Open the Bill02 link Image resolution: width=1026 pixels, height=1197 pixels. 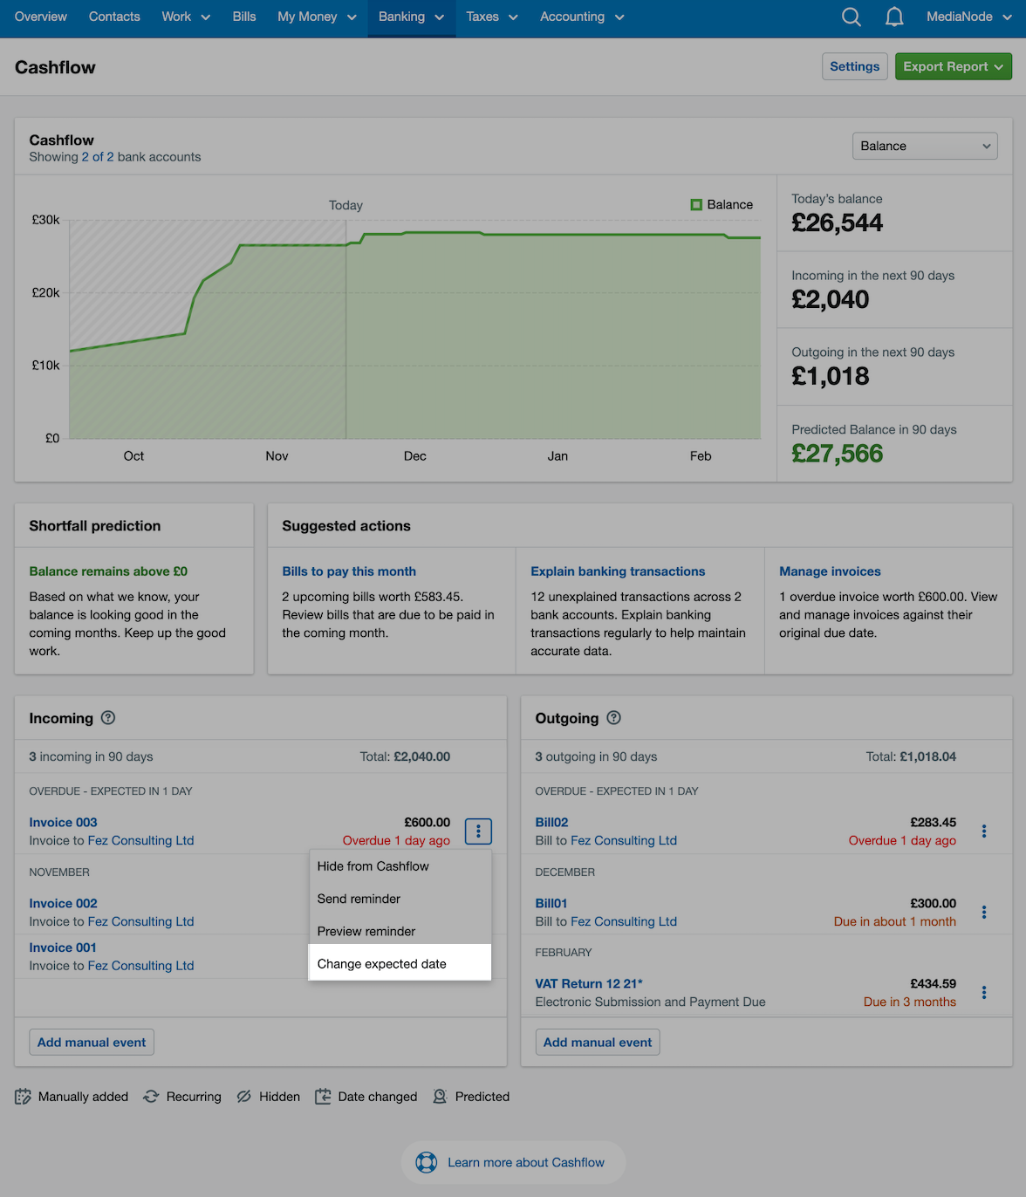pos(551,822)
